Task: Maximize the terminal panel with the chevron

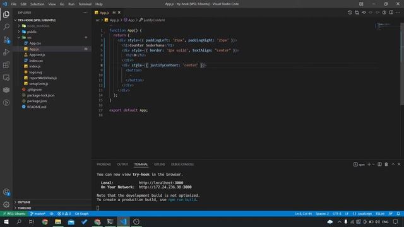Action: coord(393,164)
